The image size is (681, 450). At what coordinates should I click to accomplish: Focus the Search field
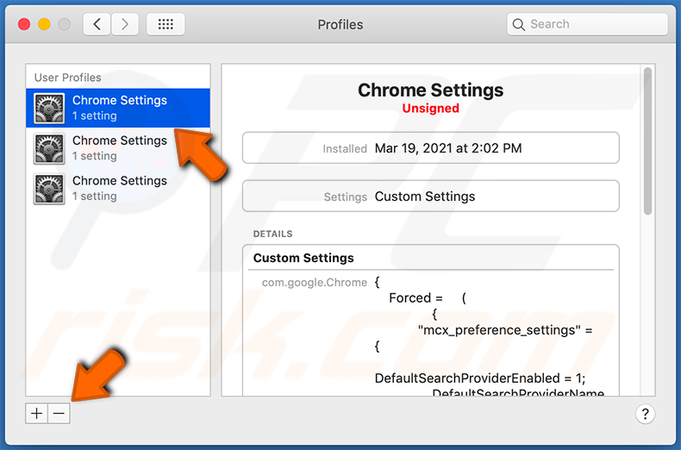click(x=587, y=24)
